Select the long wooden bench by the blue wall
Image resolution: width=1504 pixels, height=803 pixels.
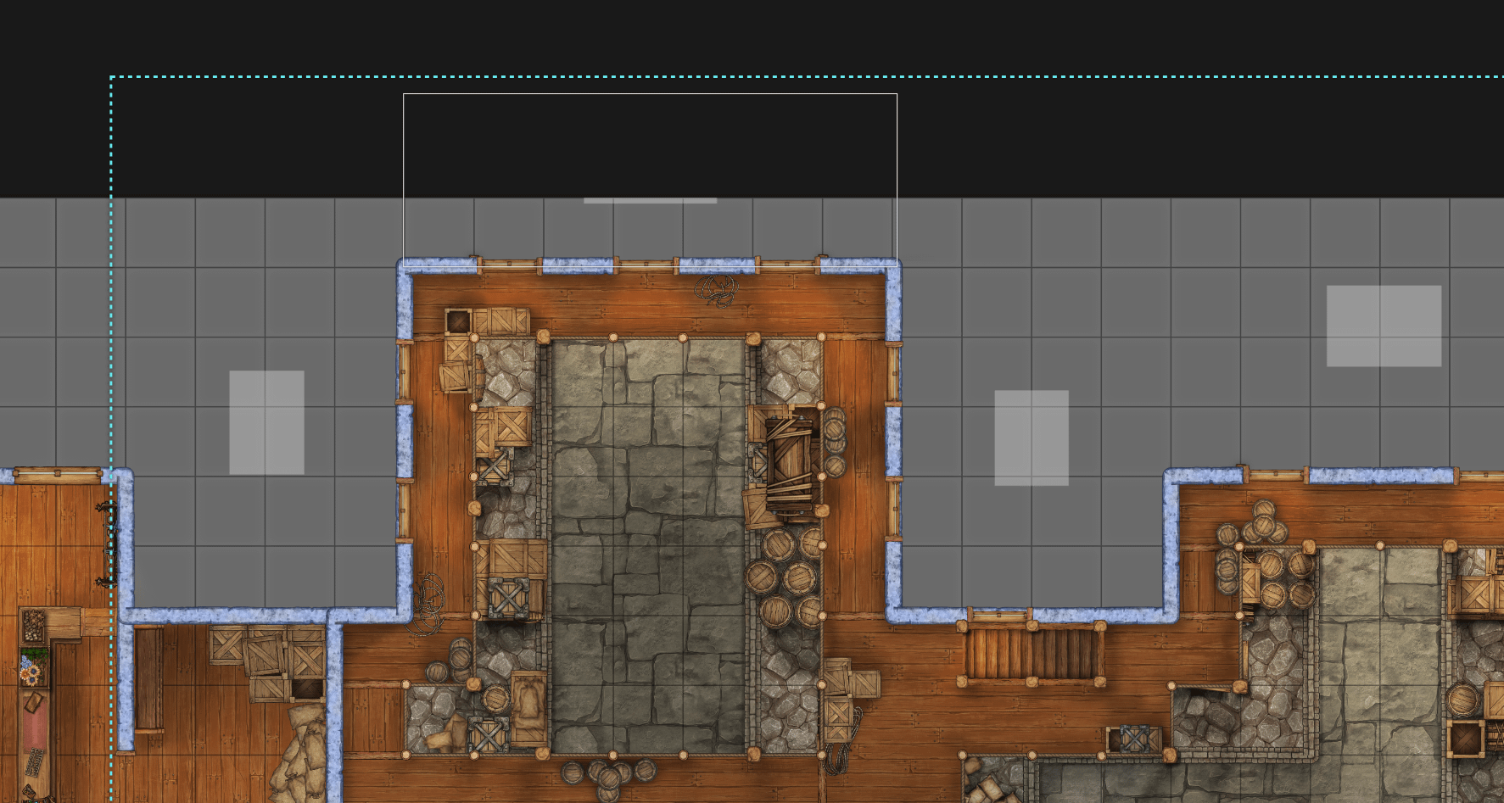click(x=148, y=678)
